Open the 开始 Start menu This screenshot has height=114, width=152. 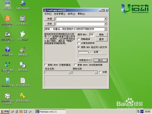(5, 112)
